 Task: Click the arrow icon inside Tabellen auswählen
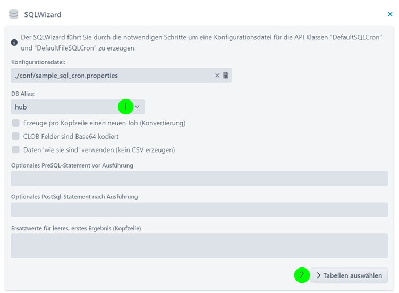click(318, 275)
